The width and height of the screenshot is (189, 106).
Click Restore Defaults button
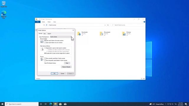66,67
